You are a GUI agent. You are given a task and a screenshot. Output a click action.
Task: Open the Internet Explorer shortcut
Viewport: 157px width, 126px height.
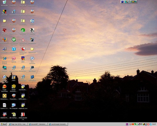[4, 59]
